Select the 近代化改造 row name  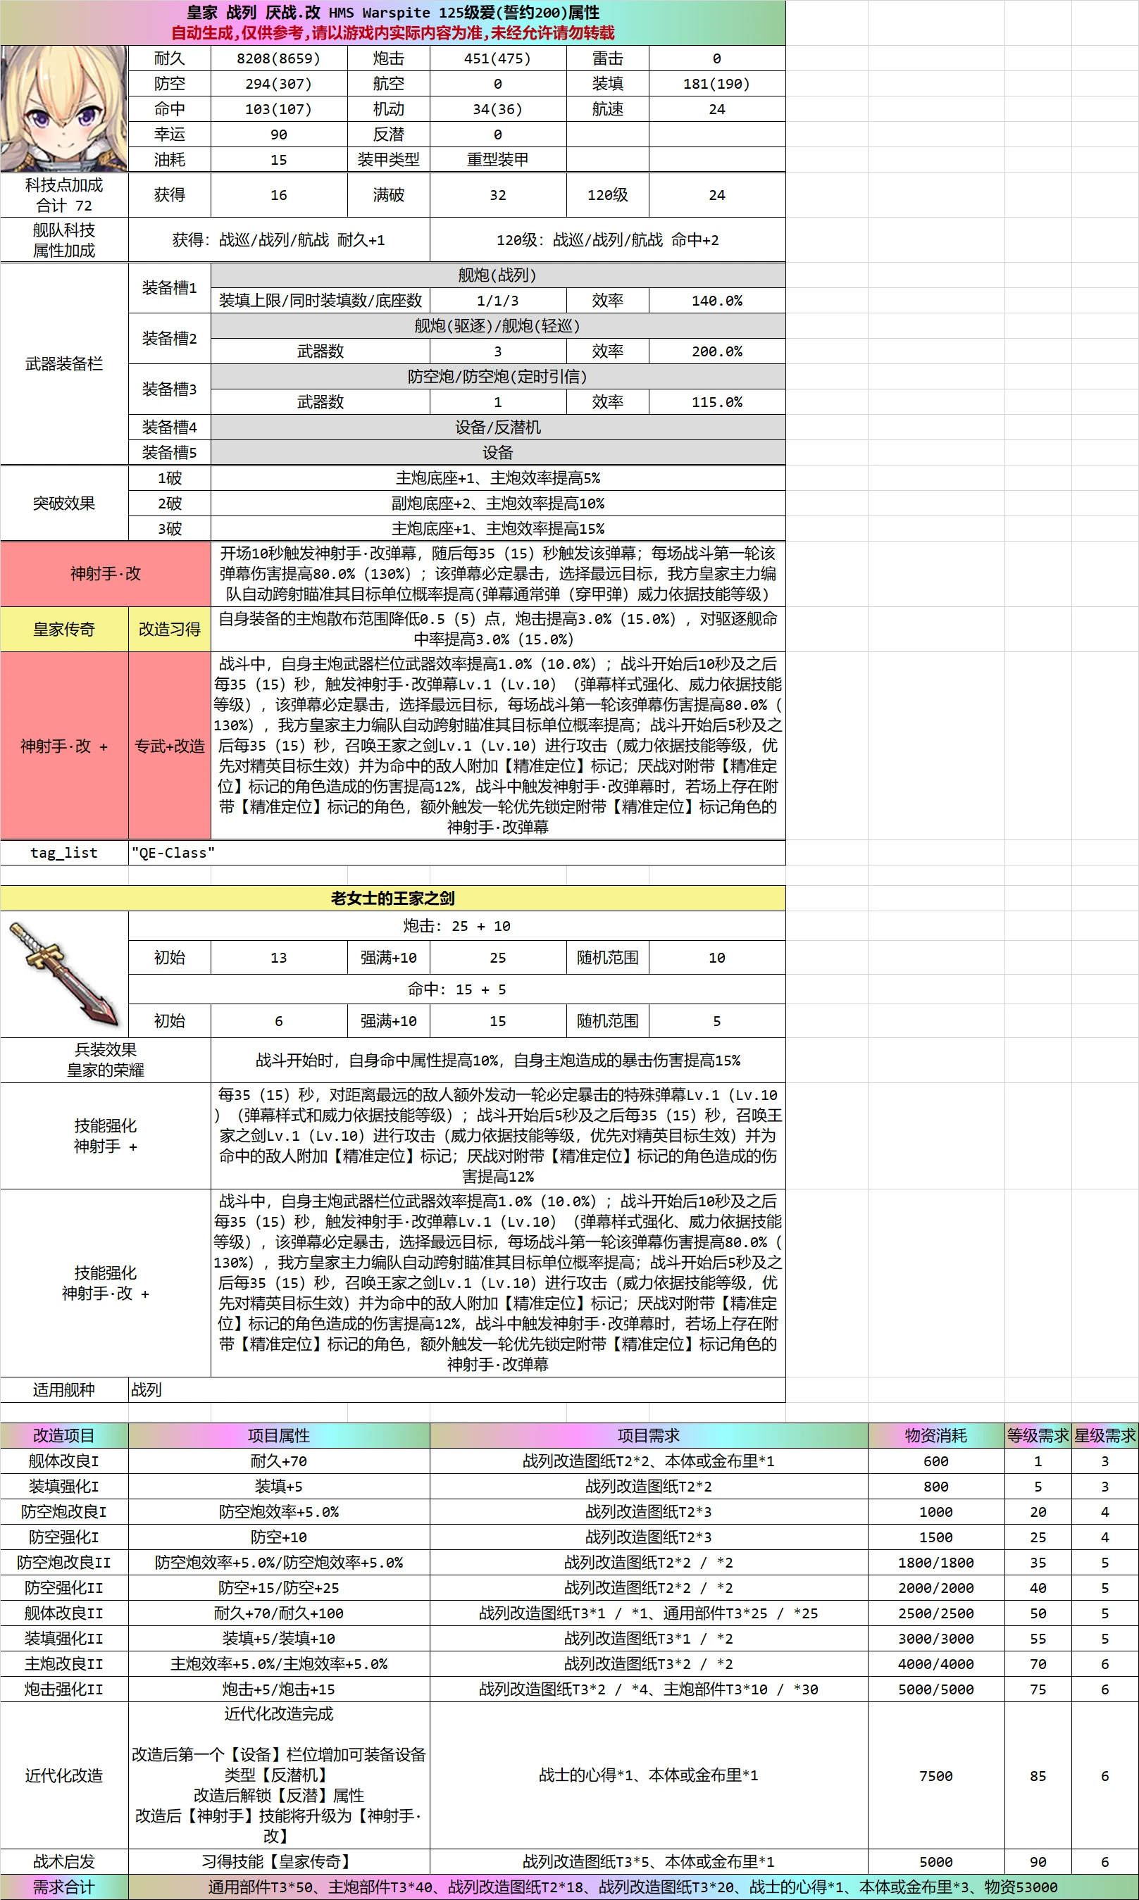(63, 1775)
